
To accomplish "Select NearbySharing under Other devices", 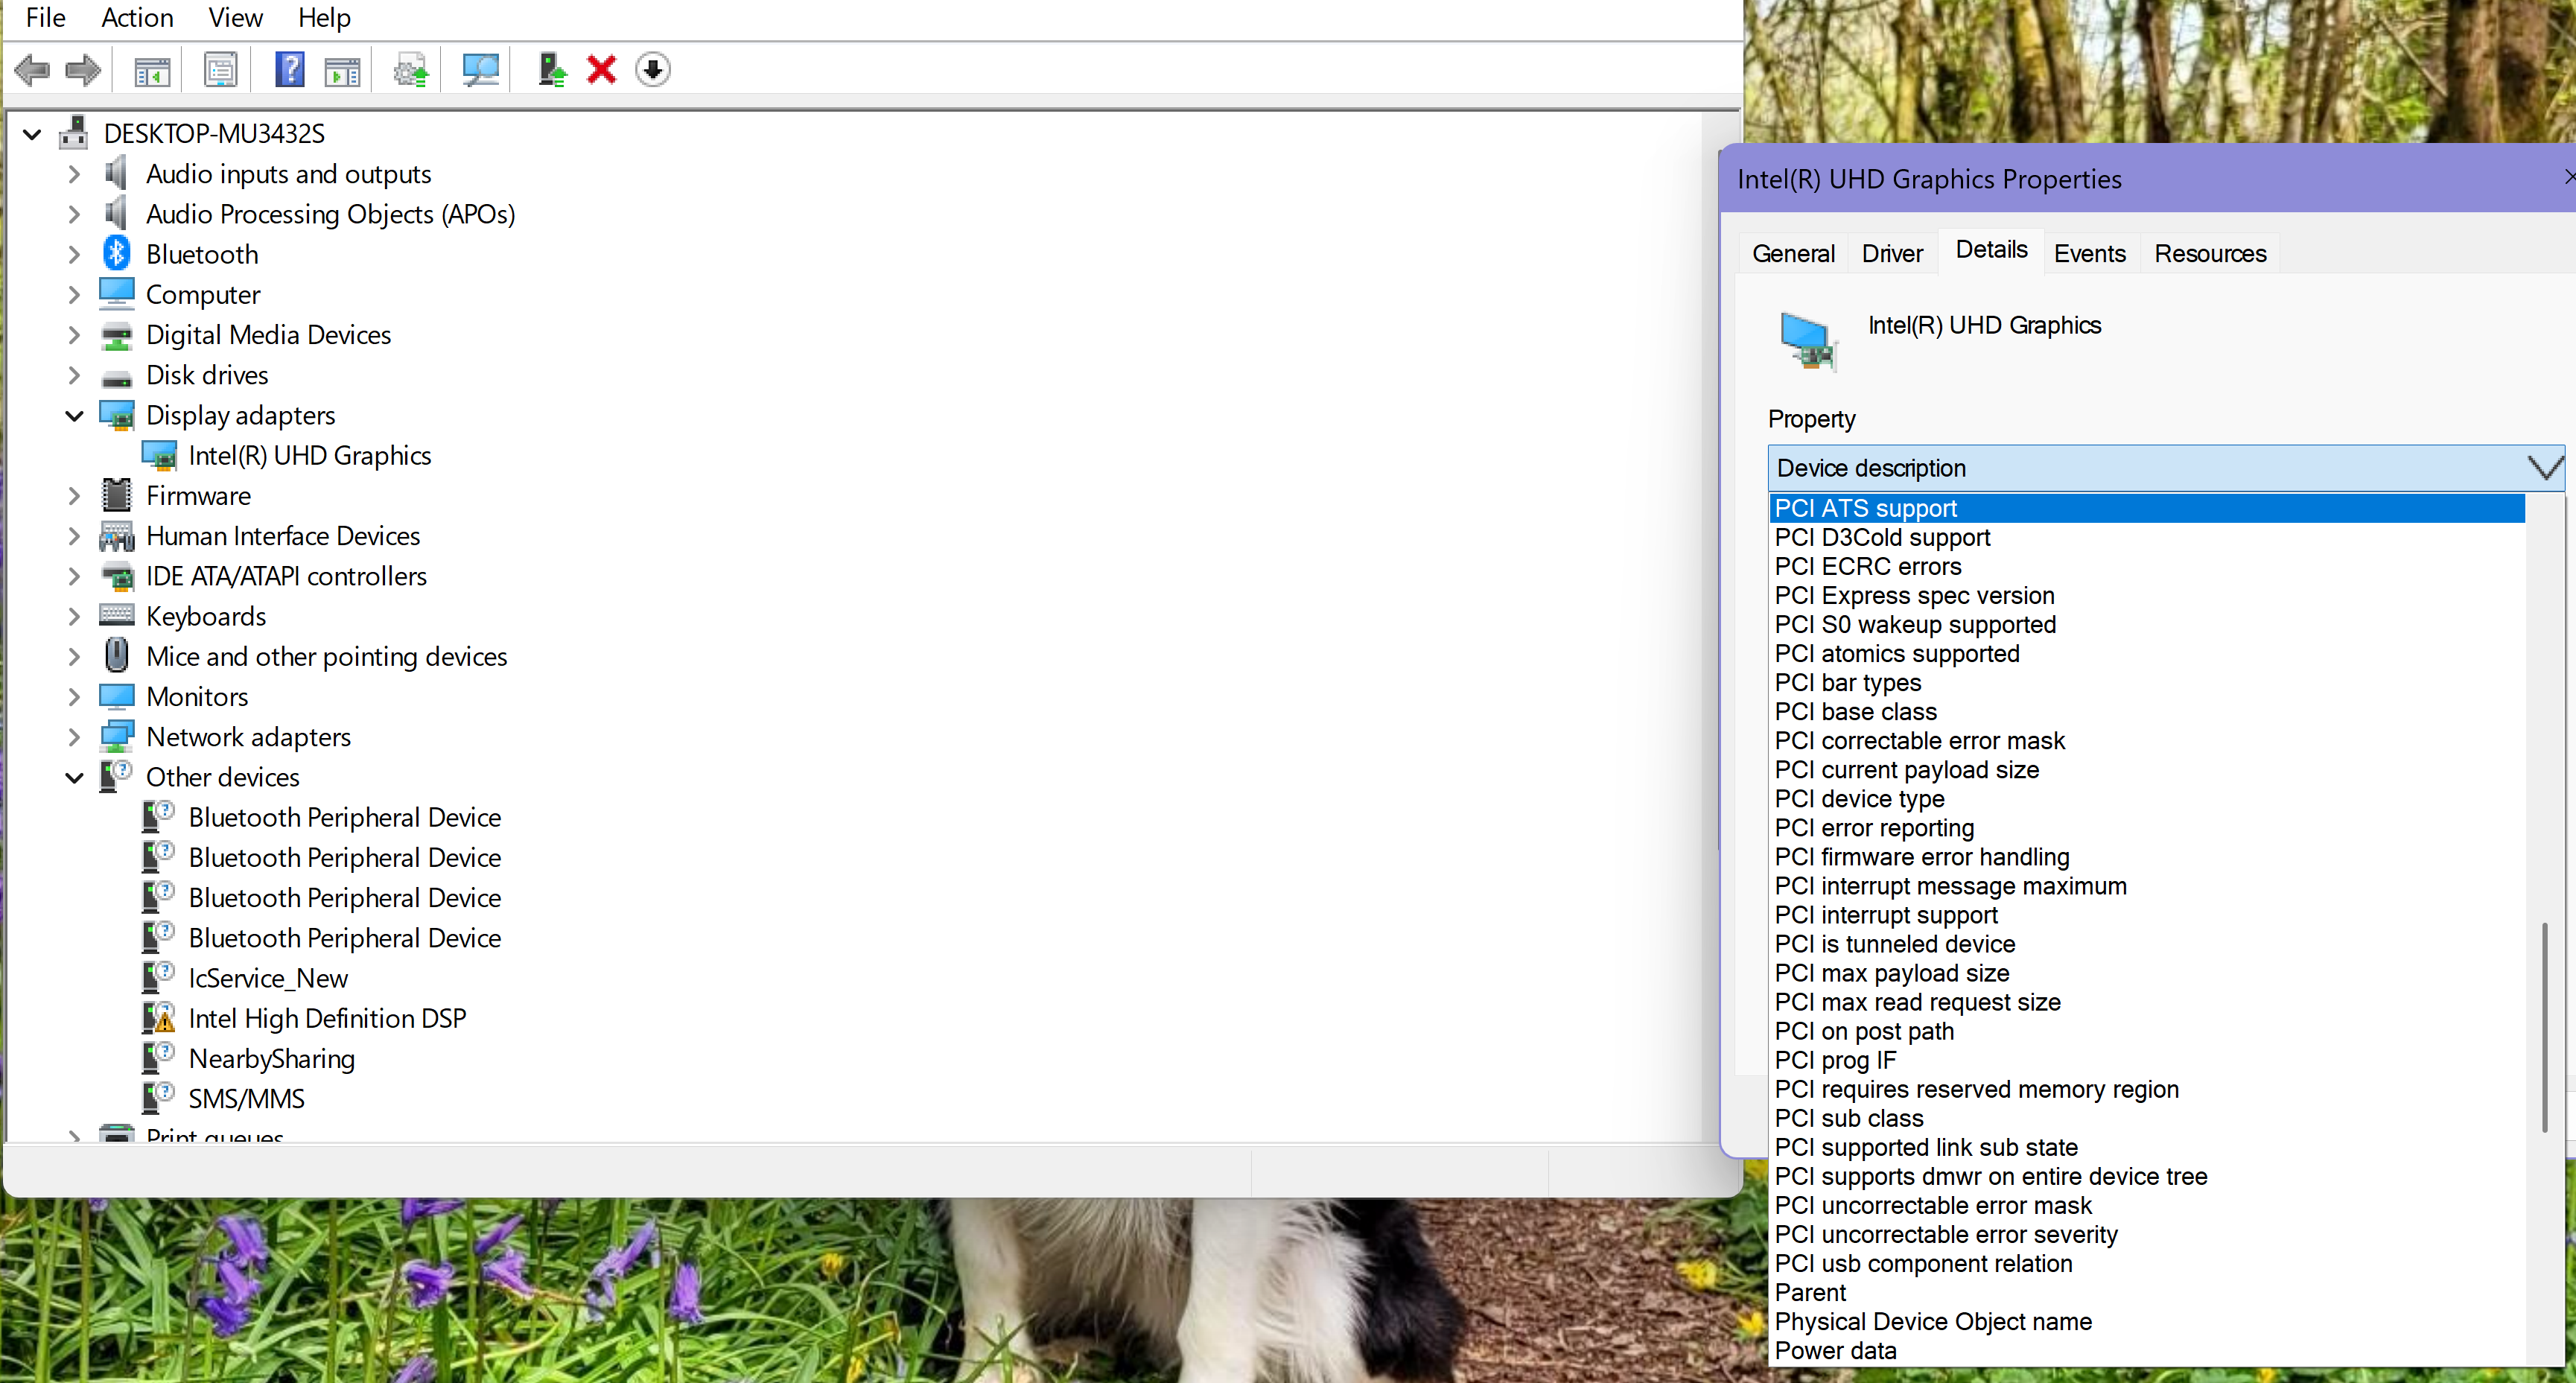I will [x=271, y=1058].
